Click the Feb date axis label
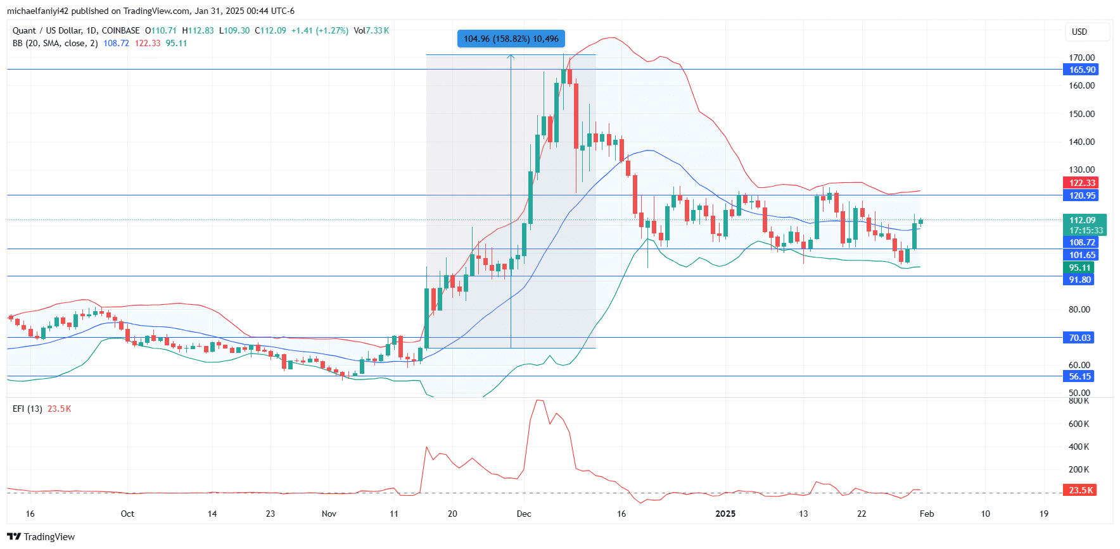This screenshot has height=549, width=1120. 927,514
